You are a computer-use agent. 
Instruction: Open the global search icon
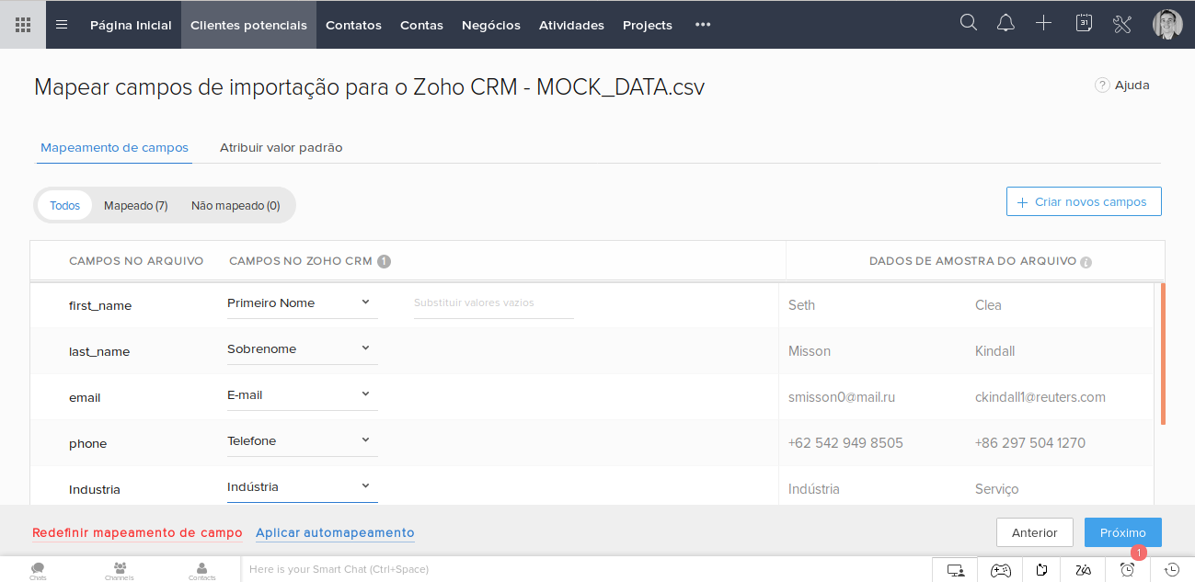pyautogui.click(x=968, y=23)
